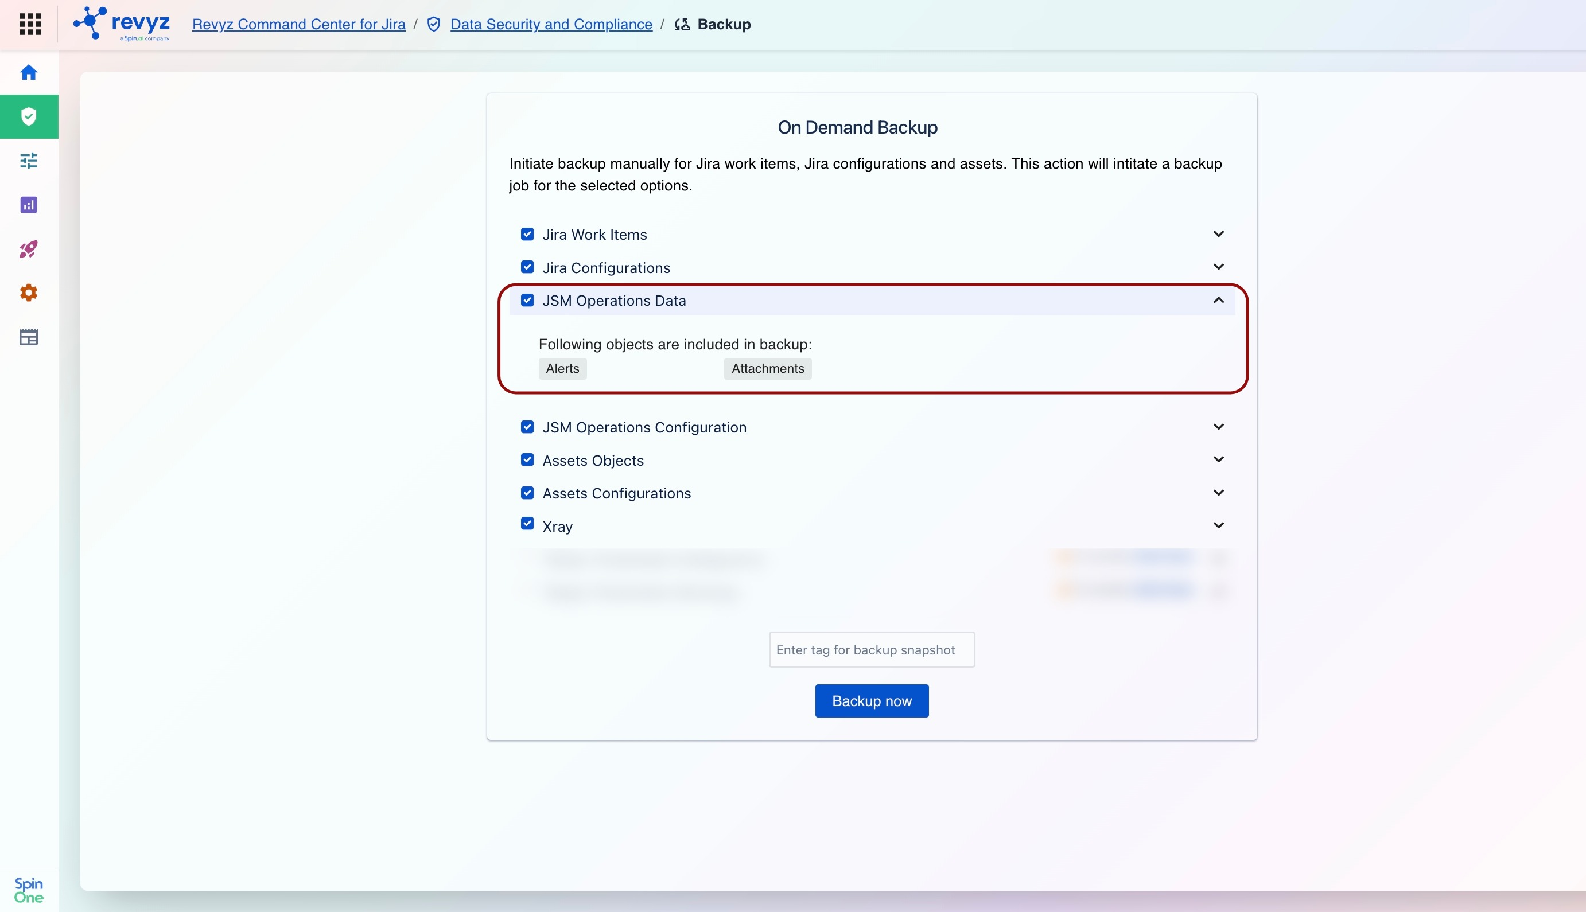This screenshot has width=1586, height=912.
Task: Open the orange gear settings icon
Action: pyautogui.click(x=29, y=293)
